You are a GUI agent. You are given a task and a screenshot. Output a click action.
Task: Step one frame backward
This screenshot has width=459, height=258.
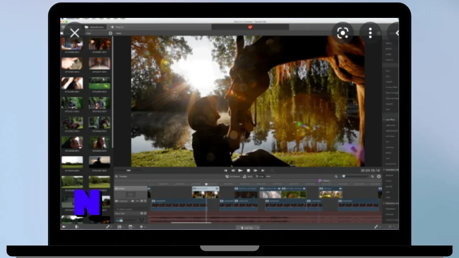point(233,171)
